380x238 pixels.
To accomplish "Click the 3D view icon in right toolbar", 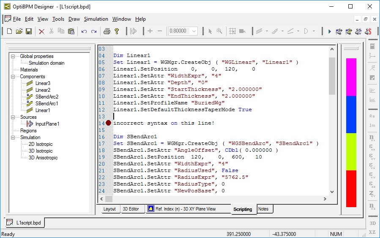I will pos(372,223).
